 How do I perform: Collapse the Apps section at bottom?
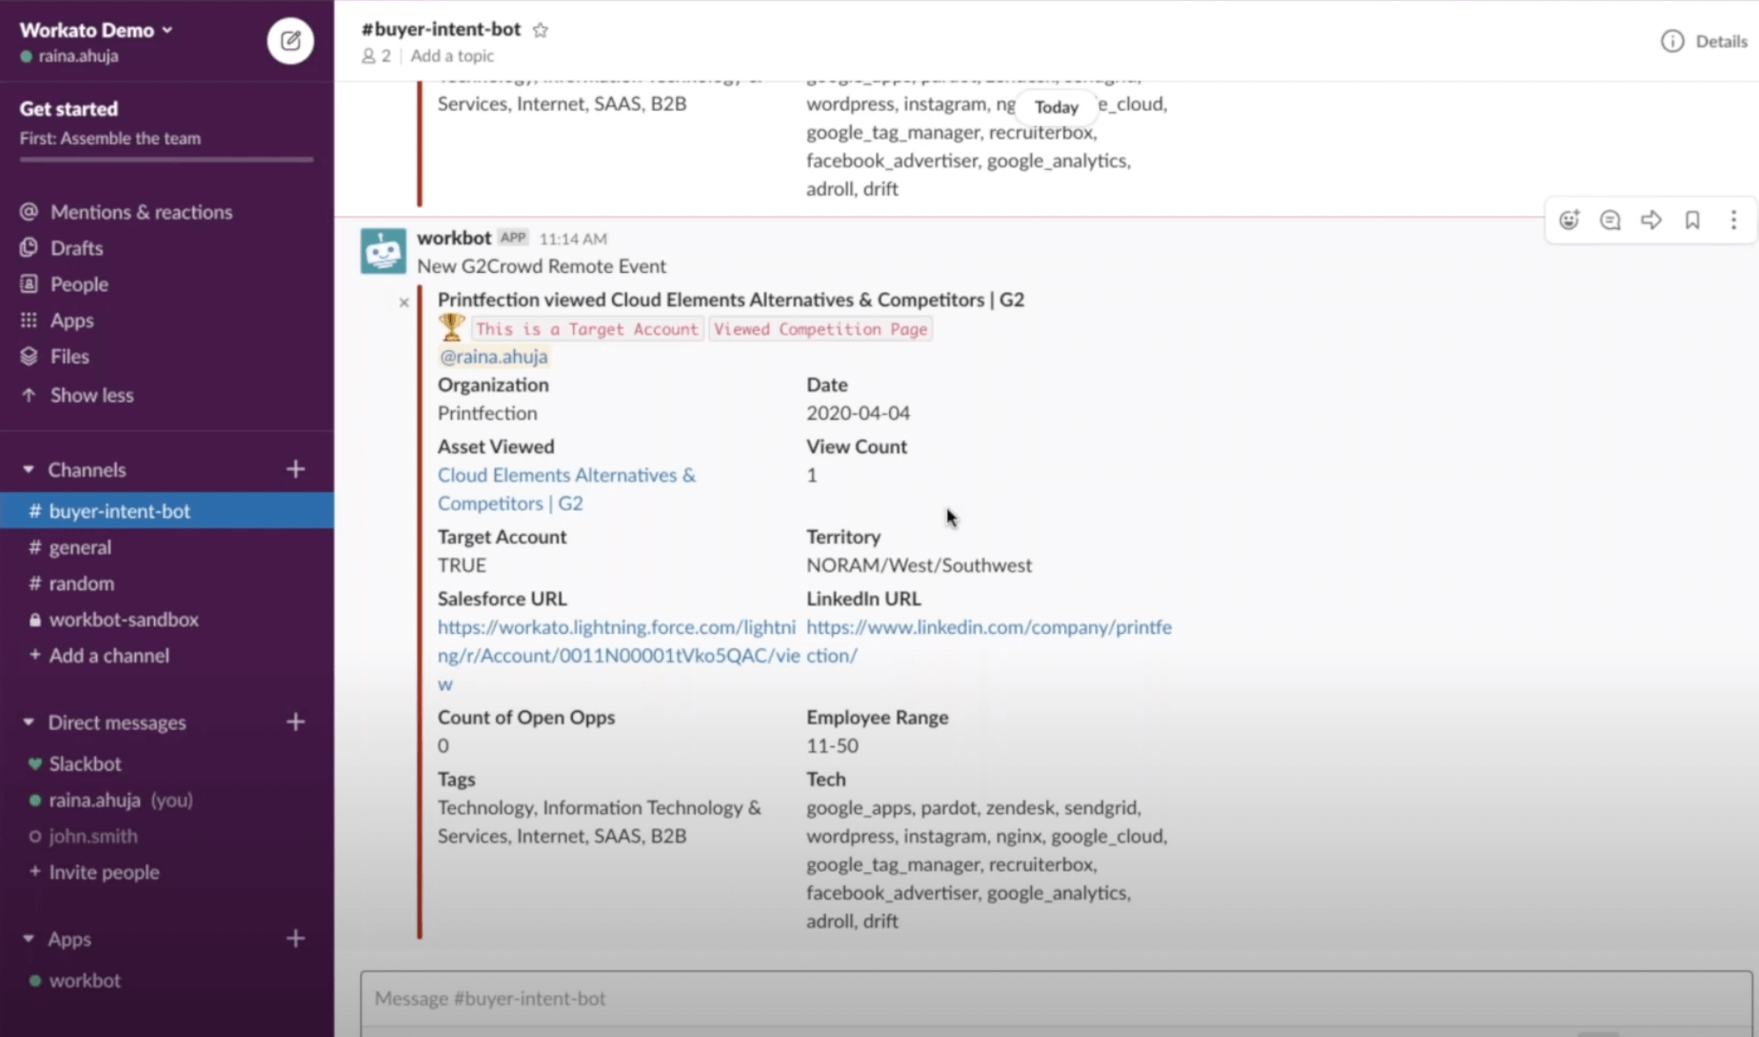pyautogui.click(x=28, y=938)
